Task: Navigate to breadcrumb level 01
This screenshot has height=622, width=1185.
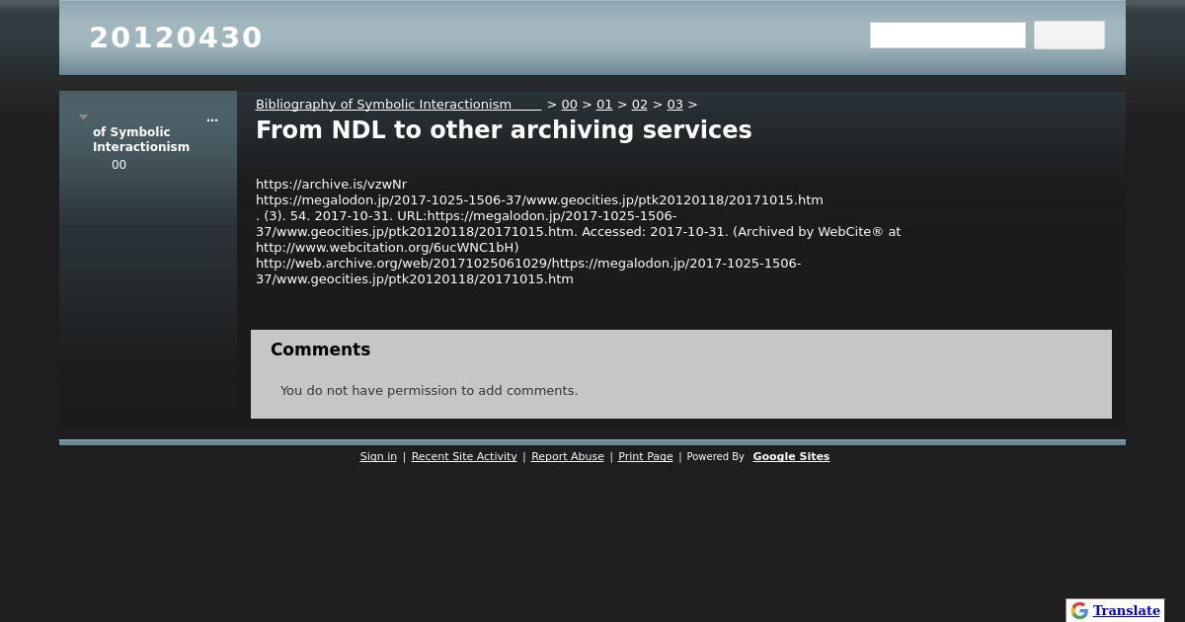Action: click(604, 104)
